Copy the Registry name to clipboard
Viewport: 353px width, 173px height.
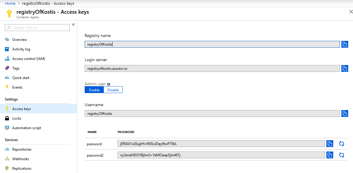pyautogui.click(x=345, y=44)
